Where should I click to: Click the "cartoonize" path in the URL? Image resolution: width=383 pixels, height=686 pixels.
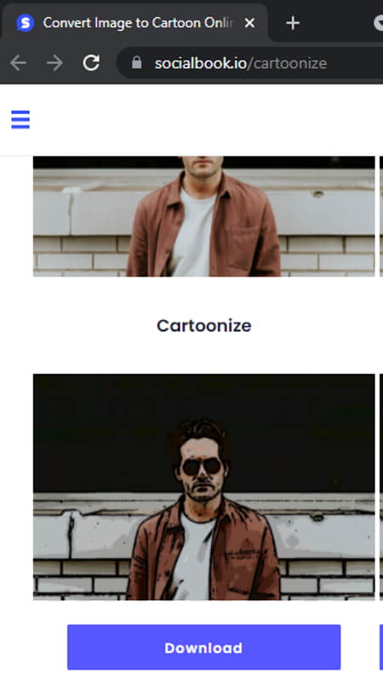pos(290,64)
